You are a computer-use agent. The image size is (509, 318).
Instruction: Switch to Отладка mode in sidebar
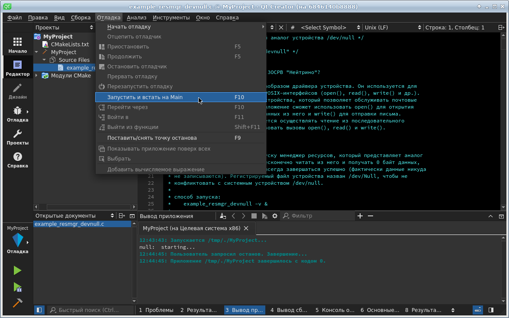click(17, 114)
